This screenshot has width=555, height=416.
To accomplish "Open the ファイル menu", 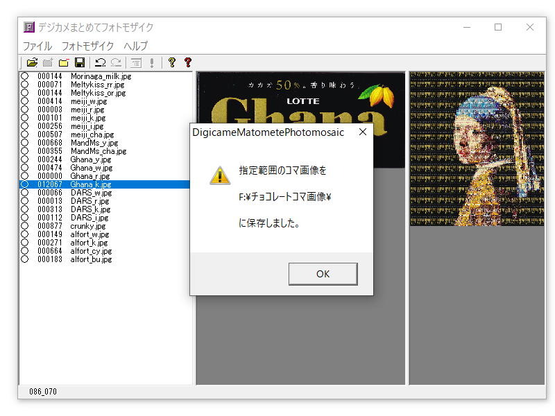I will click(x=37, y=46).
